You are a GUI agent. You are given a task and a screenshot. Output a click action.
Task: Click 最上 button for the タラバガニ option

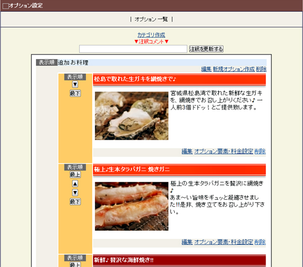(75, 175)
